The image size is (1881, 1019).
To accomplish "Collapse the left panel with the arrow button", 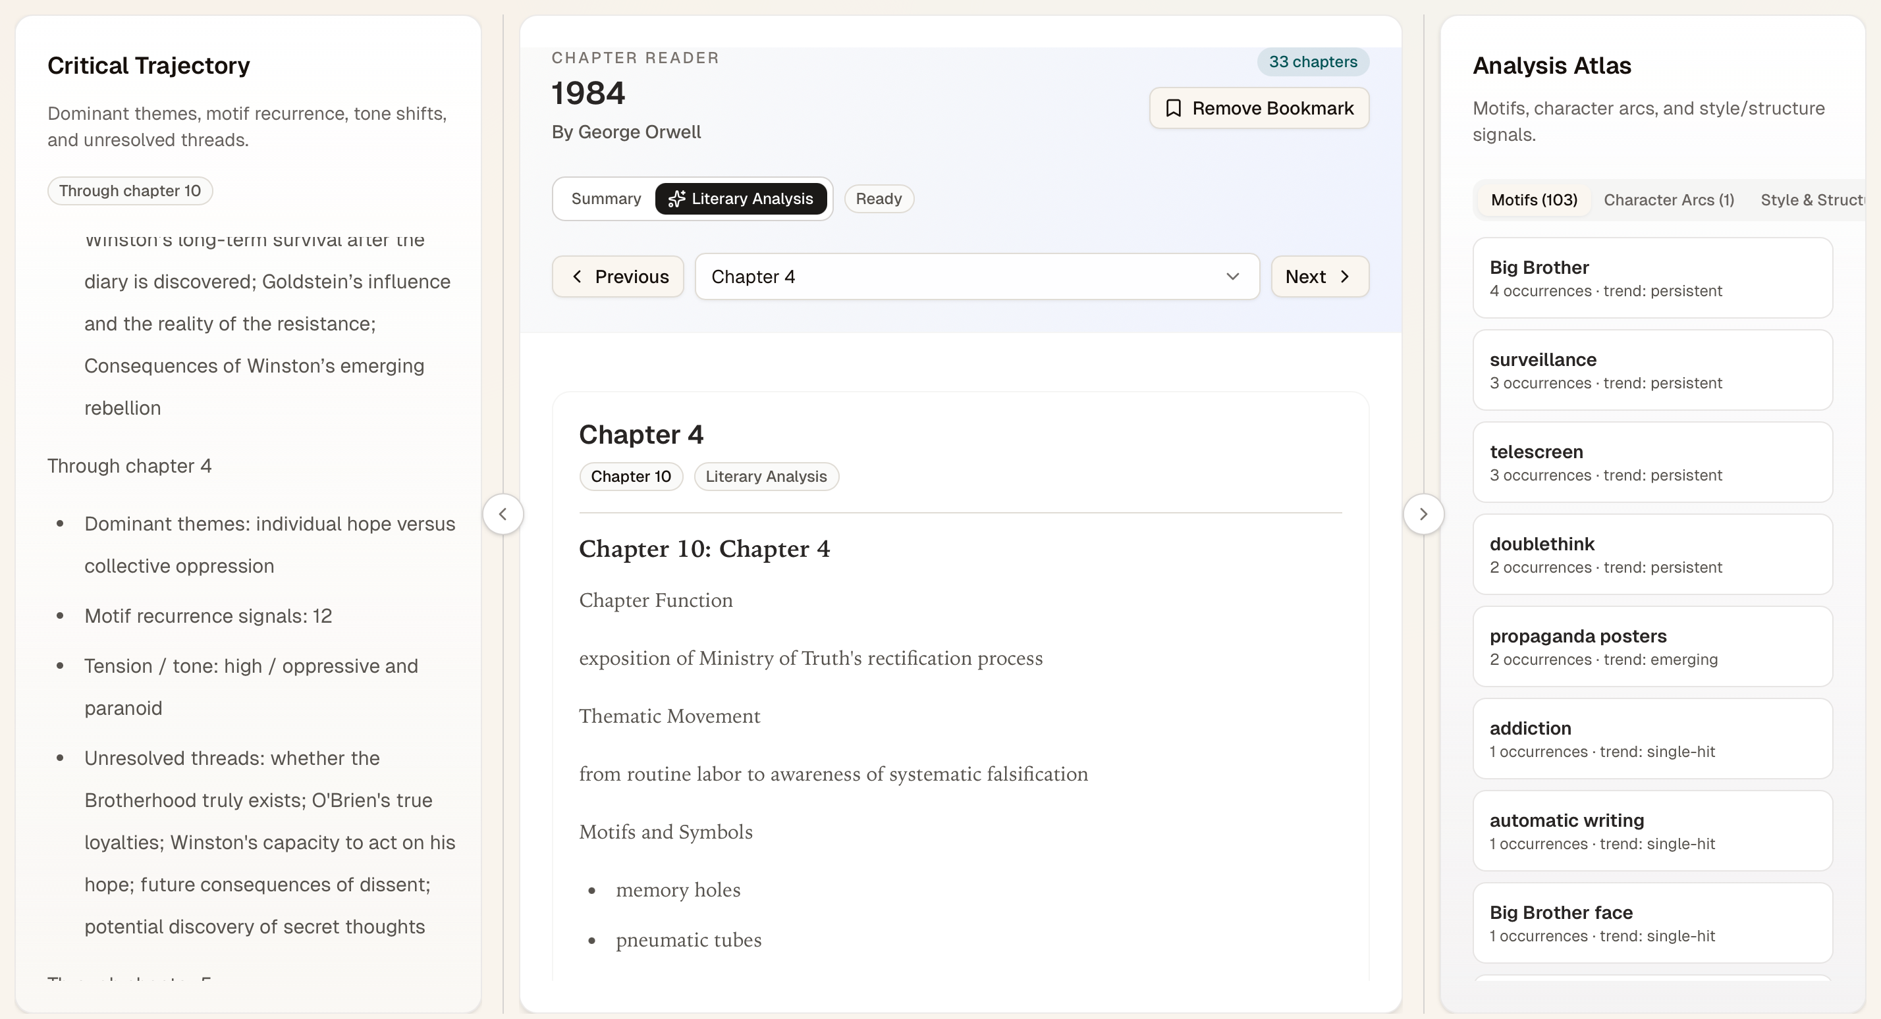I will (x=503, y=514).
